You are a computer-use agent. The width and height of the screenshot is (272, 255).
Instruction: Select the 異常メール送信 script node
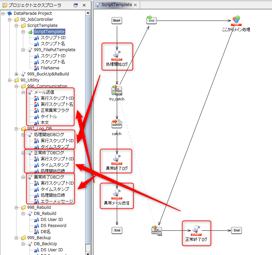coord(117,194)
